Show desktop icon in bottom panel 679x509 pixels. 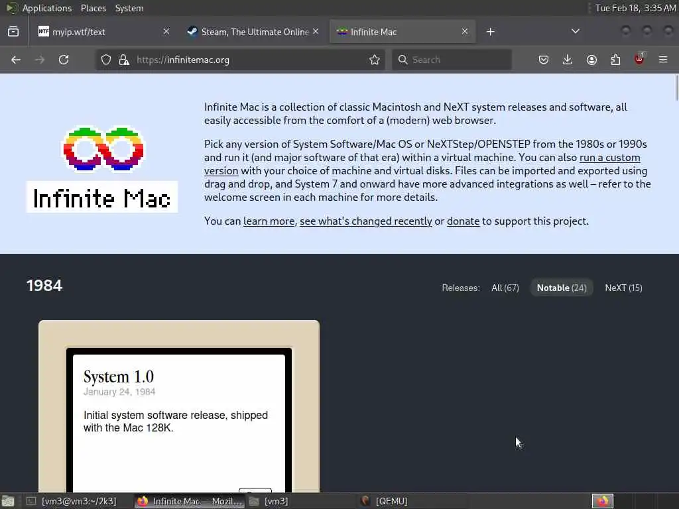pyautogui.click(x=8, y=501)
